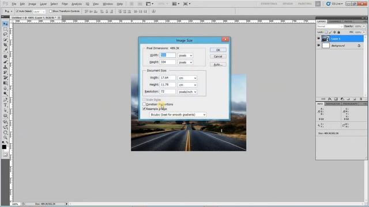Image resolution: width=369 pixels, height=207 pixels.
Task: Select the Spot Healing Brush tool
Action: (5, 56)
